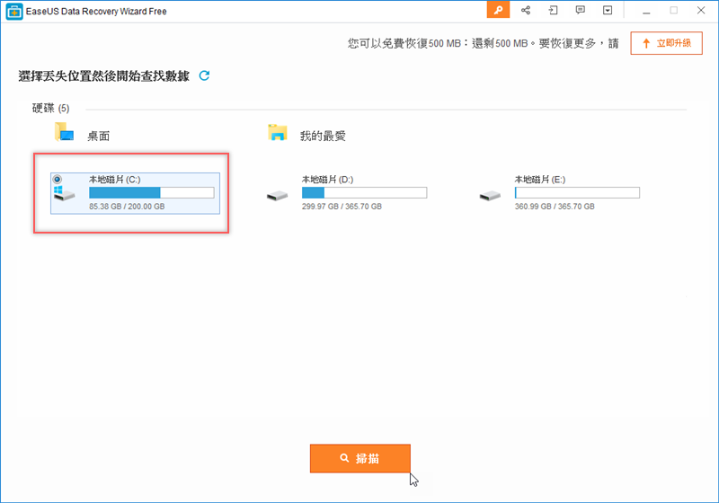The image size is (719, 503).
Task: Click the 我的最愛 label
Action: coord(323,136)
